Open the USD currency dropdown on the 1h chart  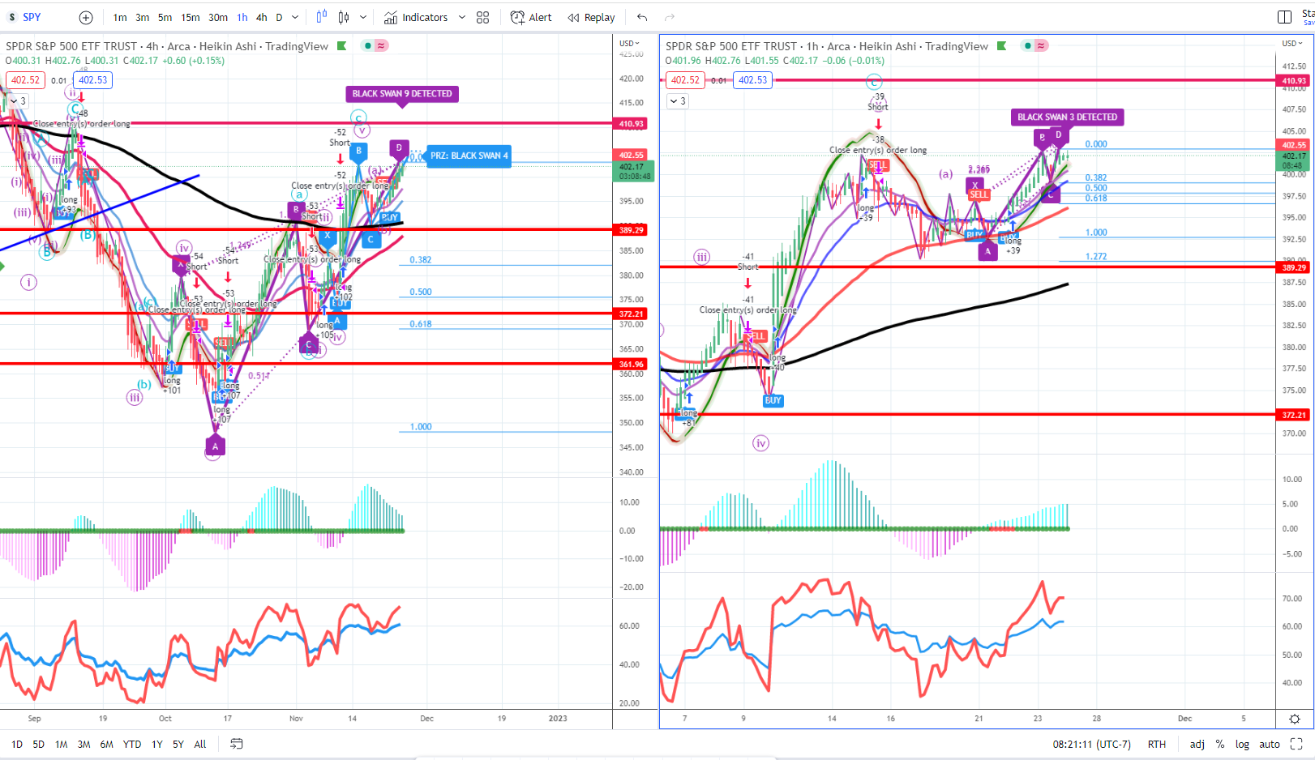tap(1292, 43)
